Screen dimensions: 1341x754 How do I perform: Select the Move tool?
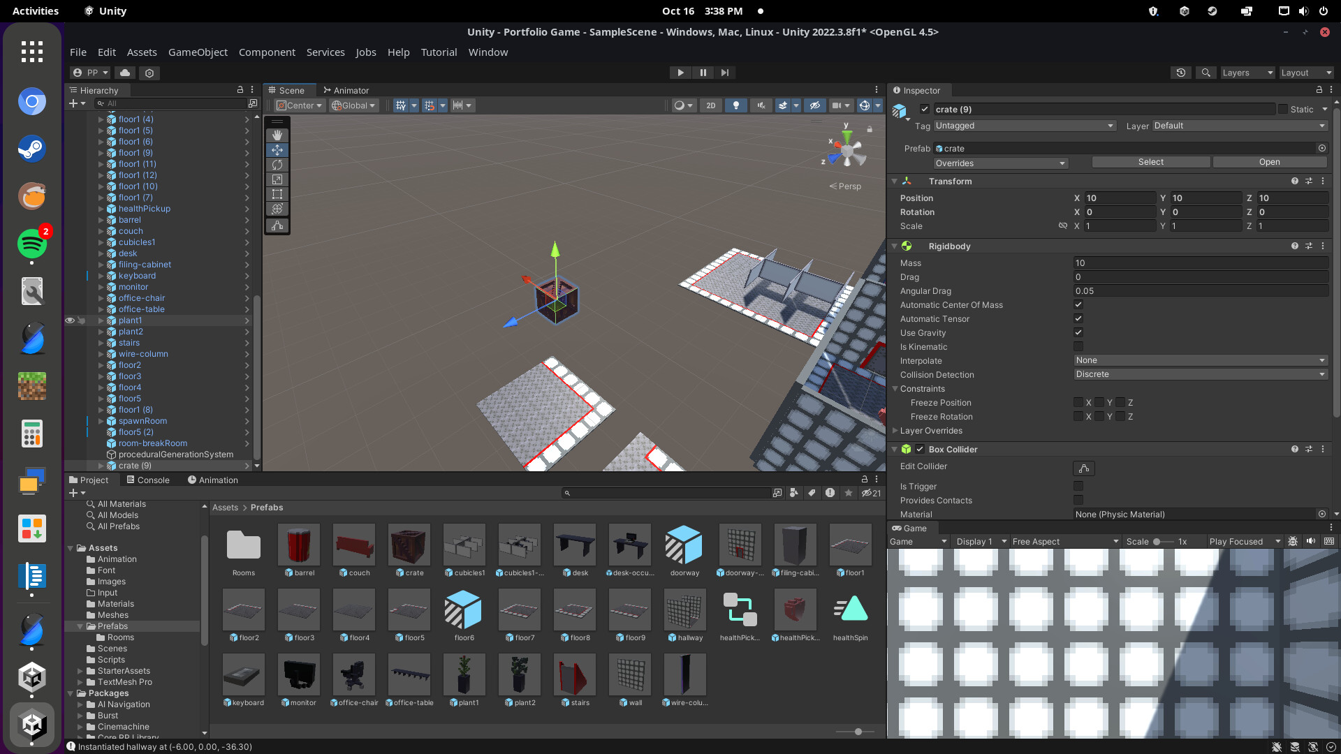coord(277,150)
